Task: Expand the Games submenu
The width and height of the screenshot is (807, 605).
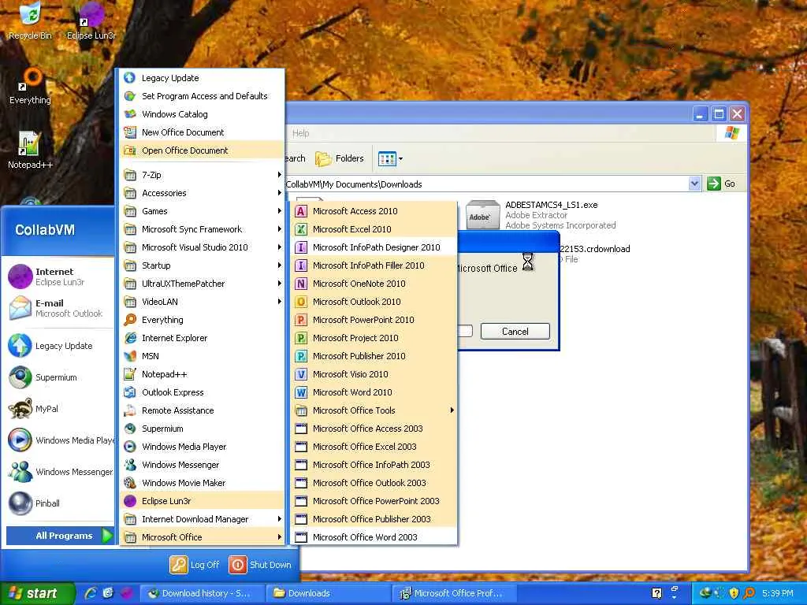Action: (x=203, y=211)
